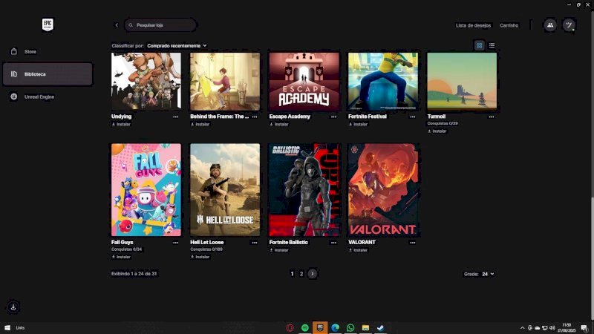Open the Fortnite Ballistic cover thumbnail
The height and width of the screenshot is (334, 594).
pyautogui.click(x=304, y=190)
